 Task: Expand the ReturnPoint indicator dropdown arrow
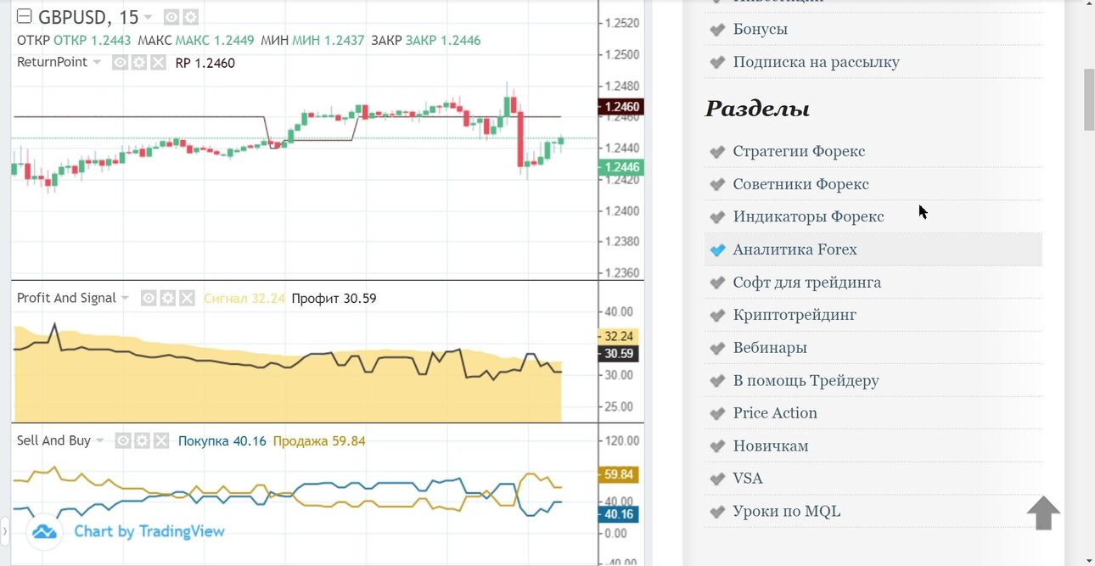[97, 63]
